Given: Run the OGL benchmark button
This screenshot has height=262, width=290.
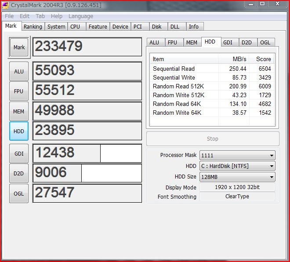Looking at the screenshot, I should [19, 193].
